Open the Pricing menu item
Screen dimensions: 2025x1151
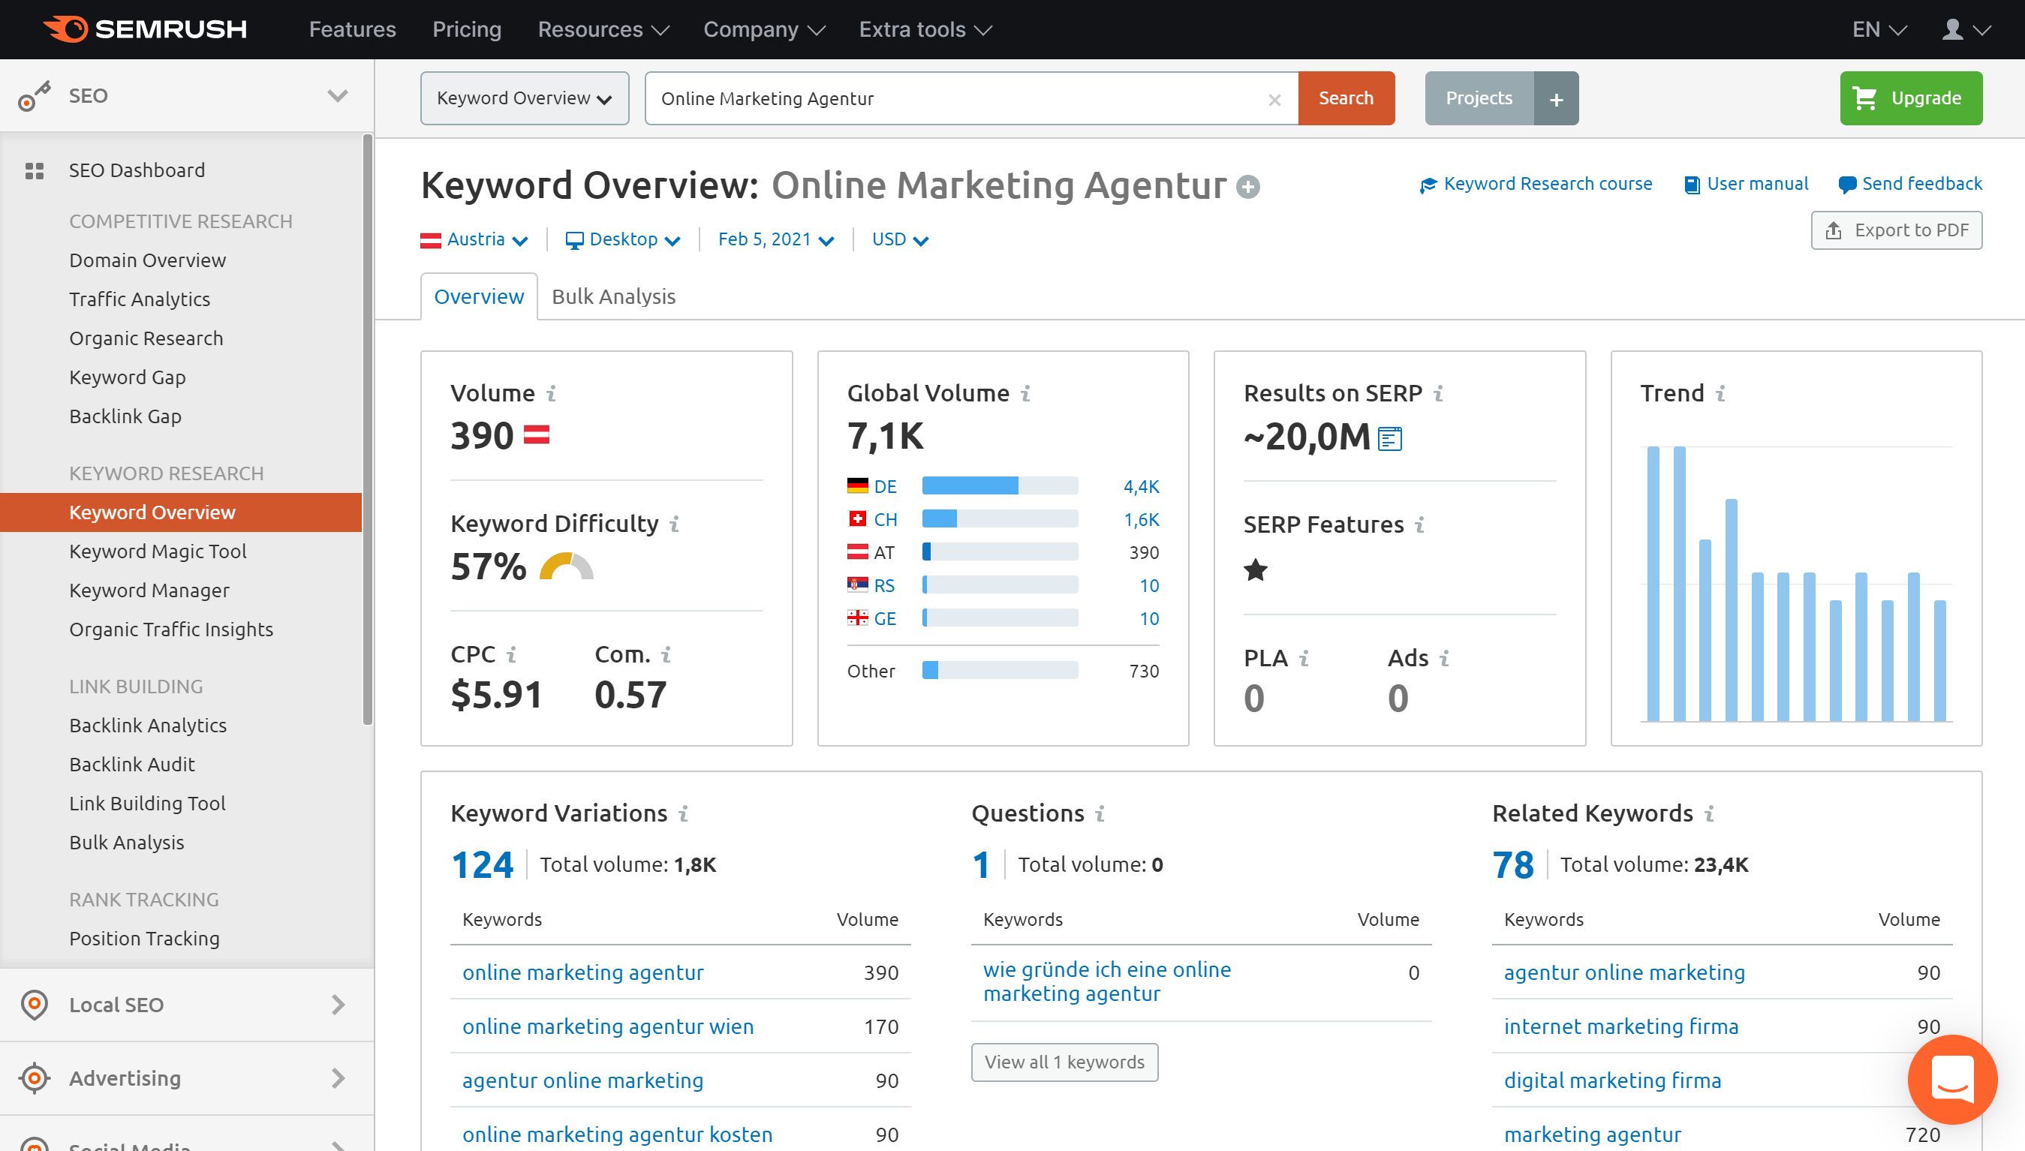coord(467,29)
